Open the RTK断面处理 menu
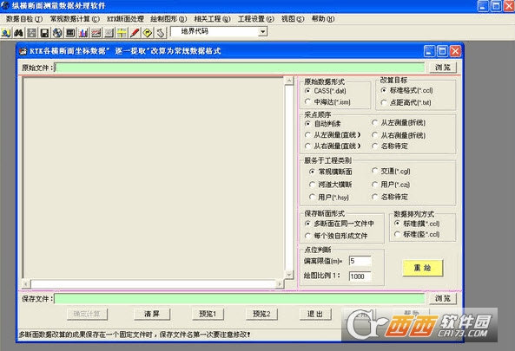 (x=125, y=19)
